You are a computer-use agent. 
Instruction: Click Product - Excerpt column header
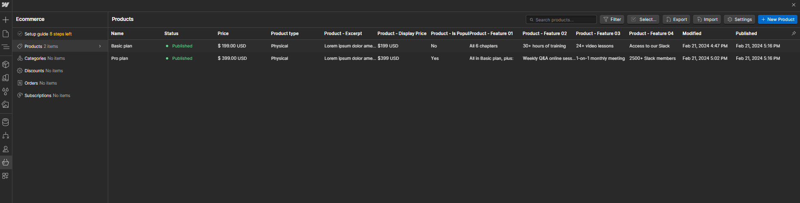coord(343,33)
